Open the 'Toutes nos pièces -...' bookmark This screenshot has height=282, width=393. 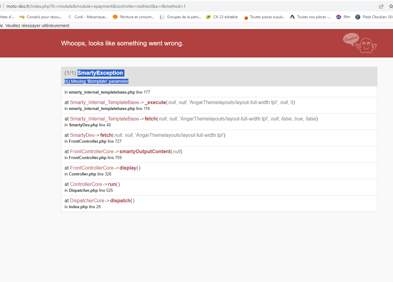pyautogui.click(x=311, y=17)
